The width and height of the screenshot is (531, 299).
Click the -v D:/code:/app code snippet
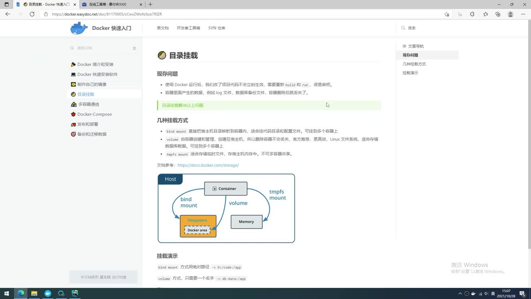[227, 267]
